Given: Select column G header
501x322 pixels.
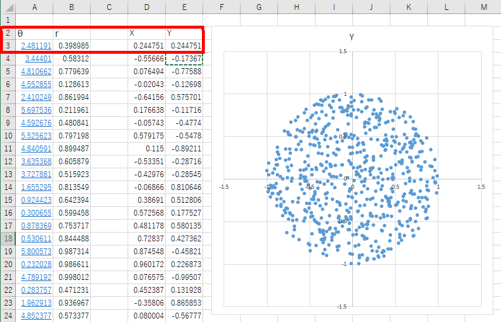Looking at the screenshot, I should click(259, 7).
